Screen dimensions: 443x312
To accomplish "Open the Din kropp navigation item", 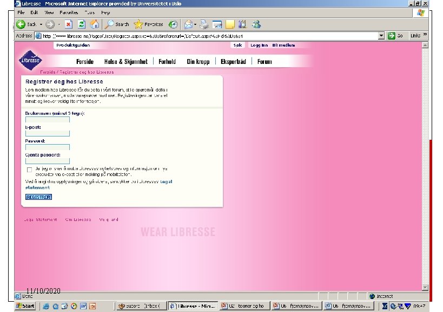I will click(198, 61).
